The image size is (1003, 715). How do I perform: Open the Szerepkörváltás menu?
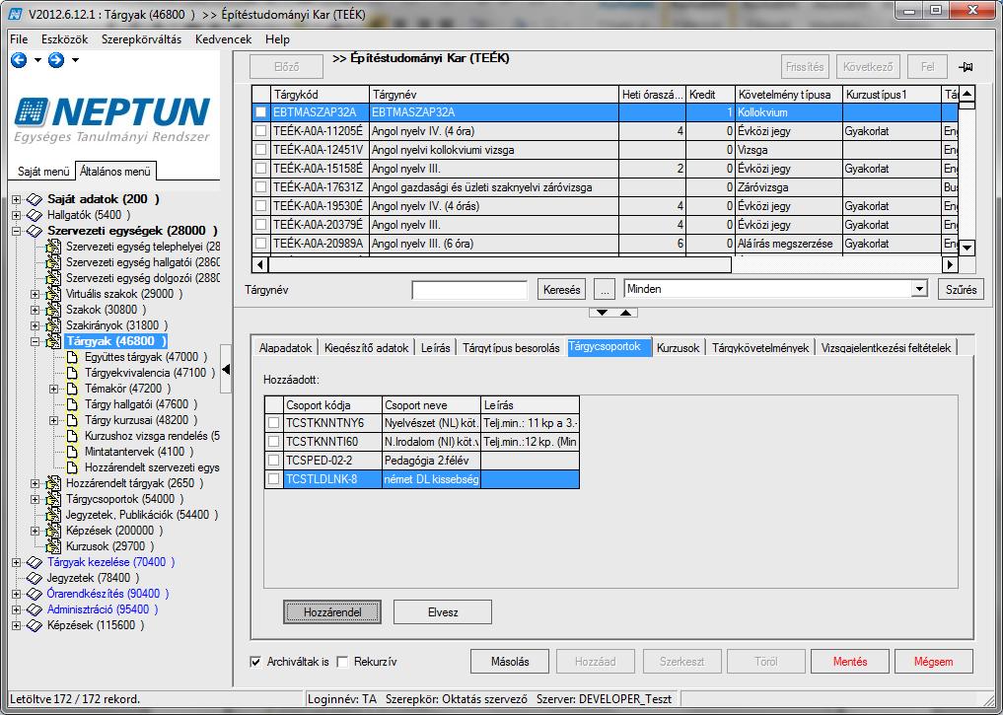pyautogui.click(x=141, y=39)
